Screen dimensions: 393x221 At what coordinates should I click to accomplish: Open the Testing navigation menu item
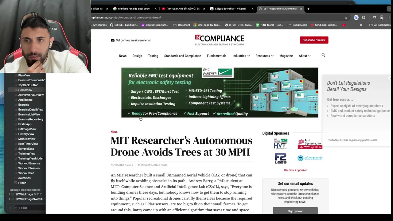[x=153, y=56]
